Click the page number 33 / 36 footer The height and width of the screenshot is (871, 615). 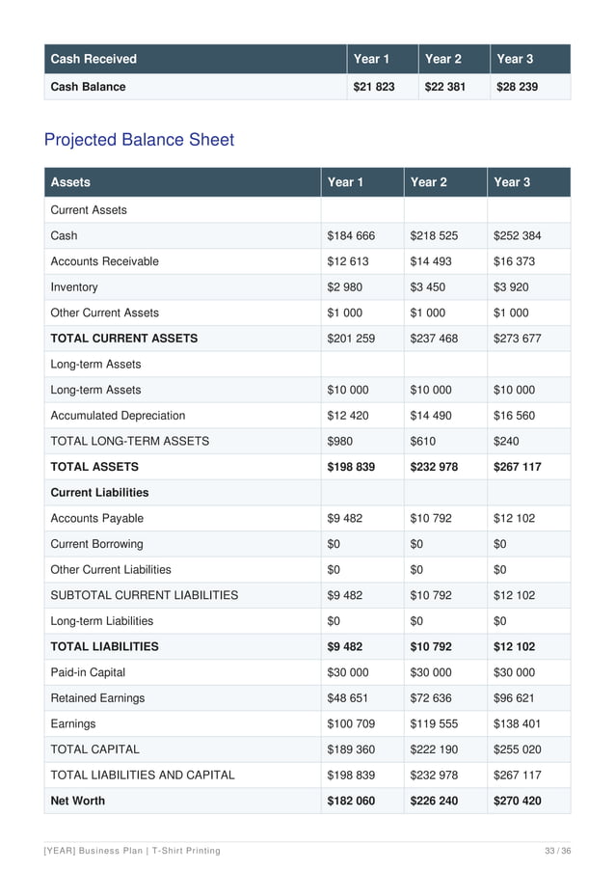[x=558, y=851]
